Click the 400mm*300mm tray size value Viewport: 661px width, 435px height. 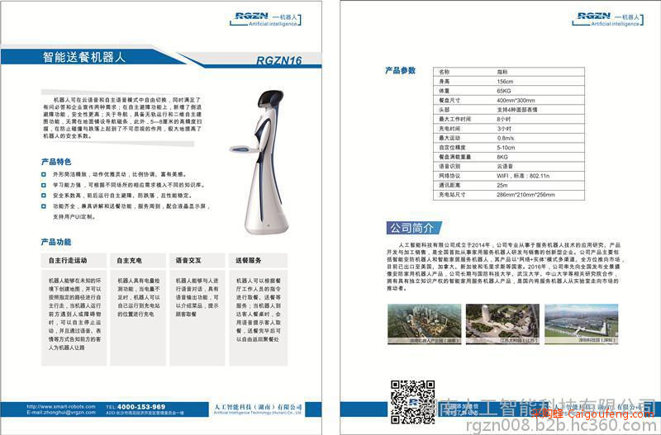516,100
